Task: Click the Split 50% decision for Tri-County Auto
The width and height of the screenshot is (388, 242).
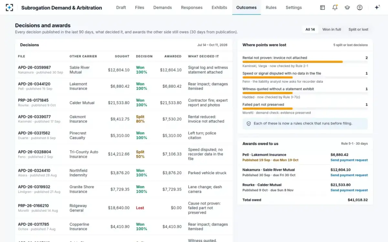Action: pos(140,154)
